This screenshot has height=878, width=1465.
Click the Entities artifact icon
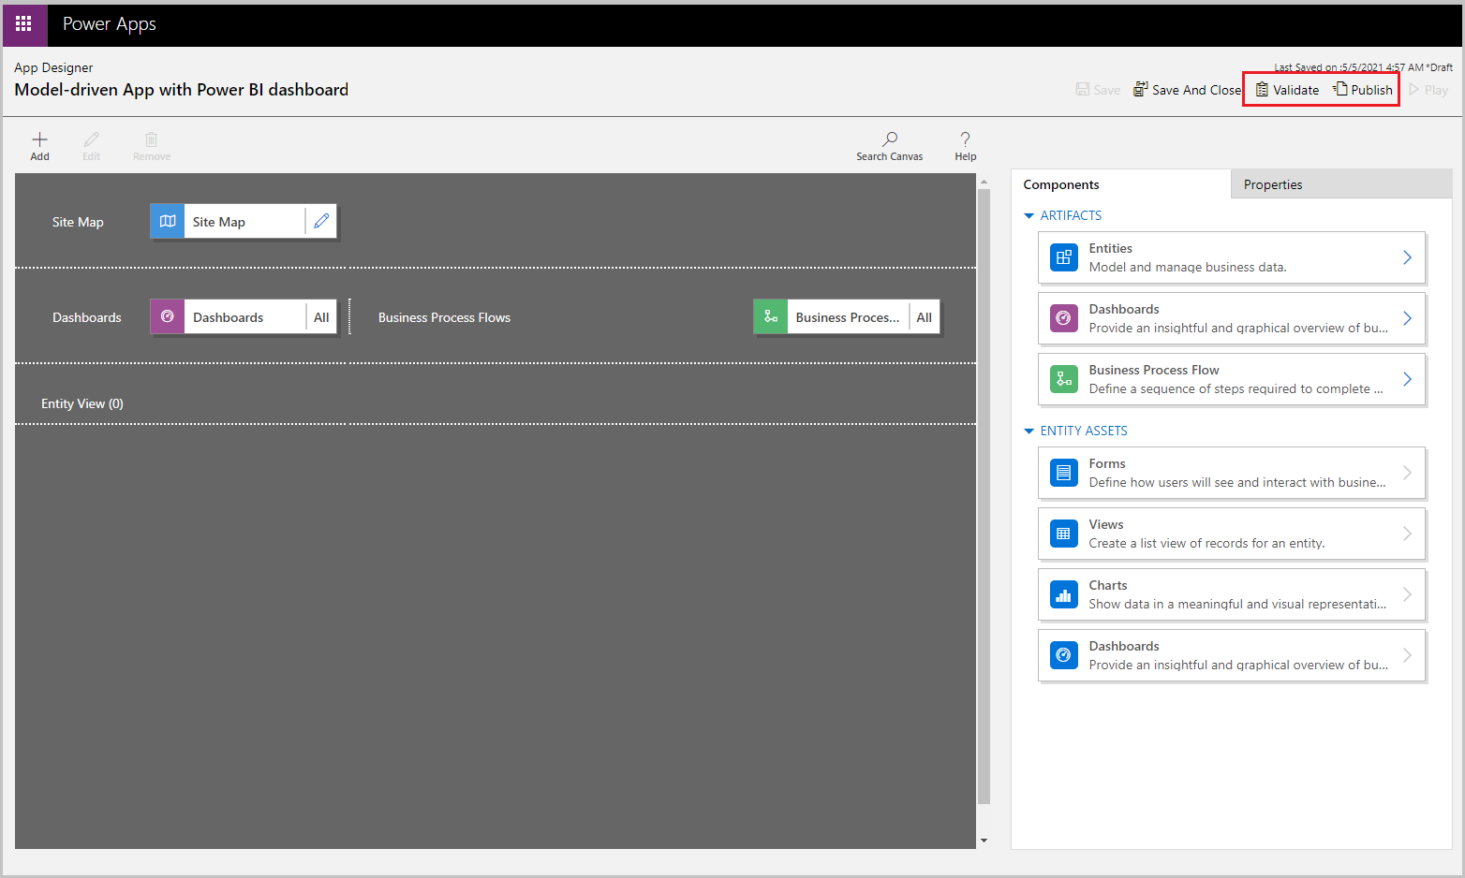[1064, 257]
